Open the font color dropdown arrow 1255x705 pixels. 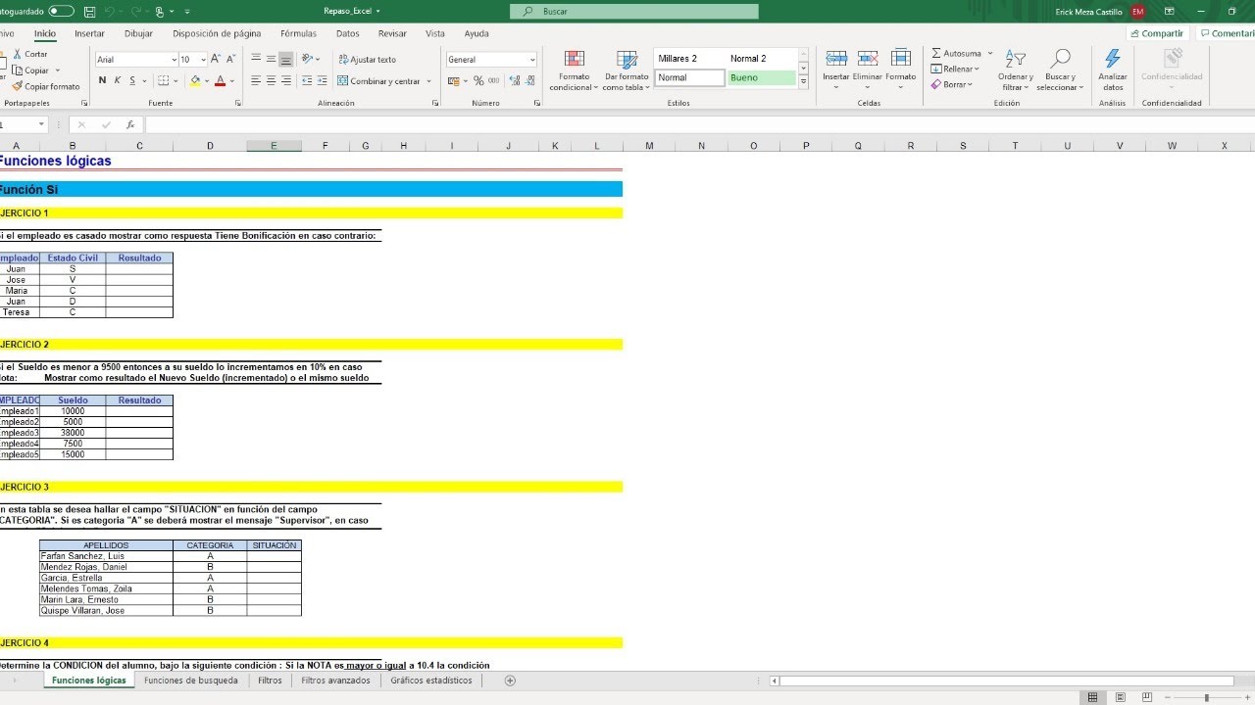pos(231,81)
